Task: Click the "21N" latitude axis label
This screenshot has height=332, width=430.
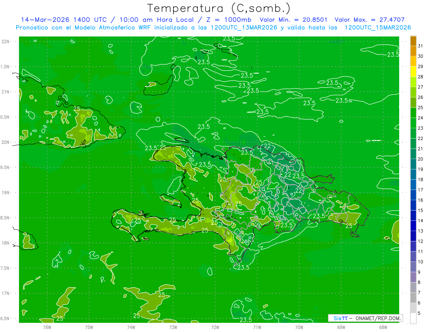Action: tap(5, 92)
